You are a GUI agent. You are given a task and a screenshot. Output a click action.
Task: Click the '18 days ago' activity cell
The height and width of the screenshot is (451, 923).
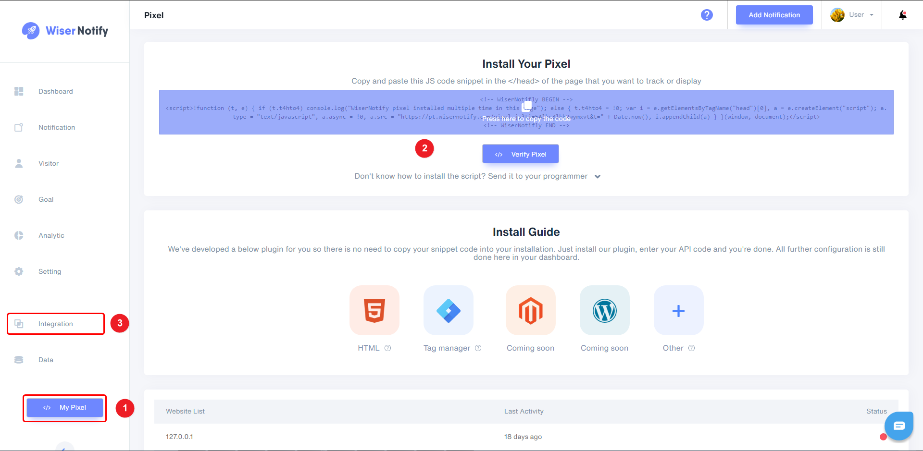click(x=523, y=437)
